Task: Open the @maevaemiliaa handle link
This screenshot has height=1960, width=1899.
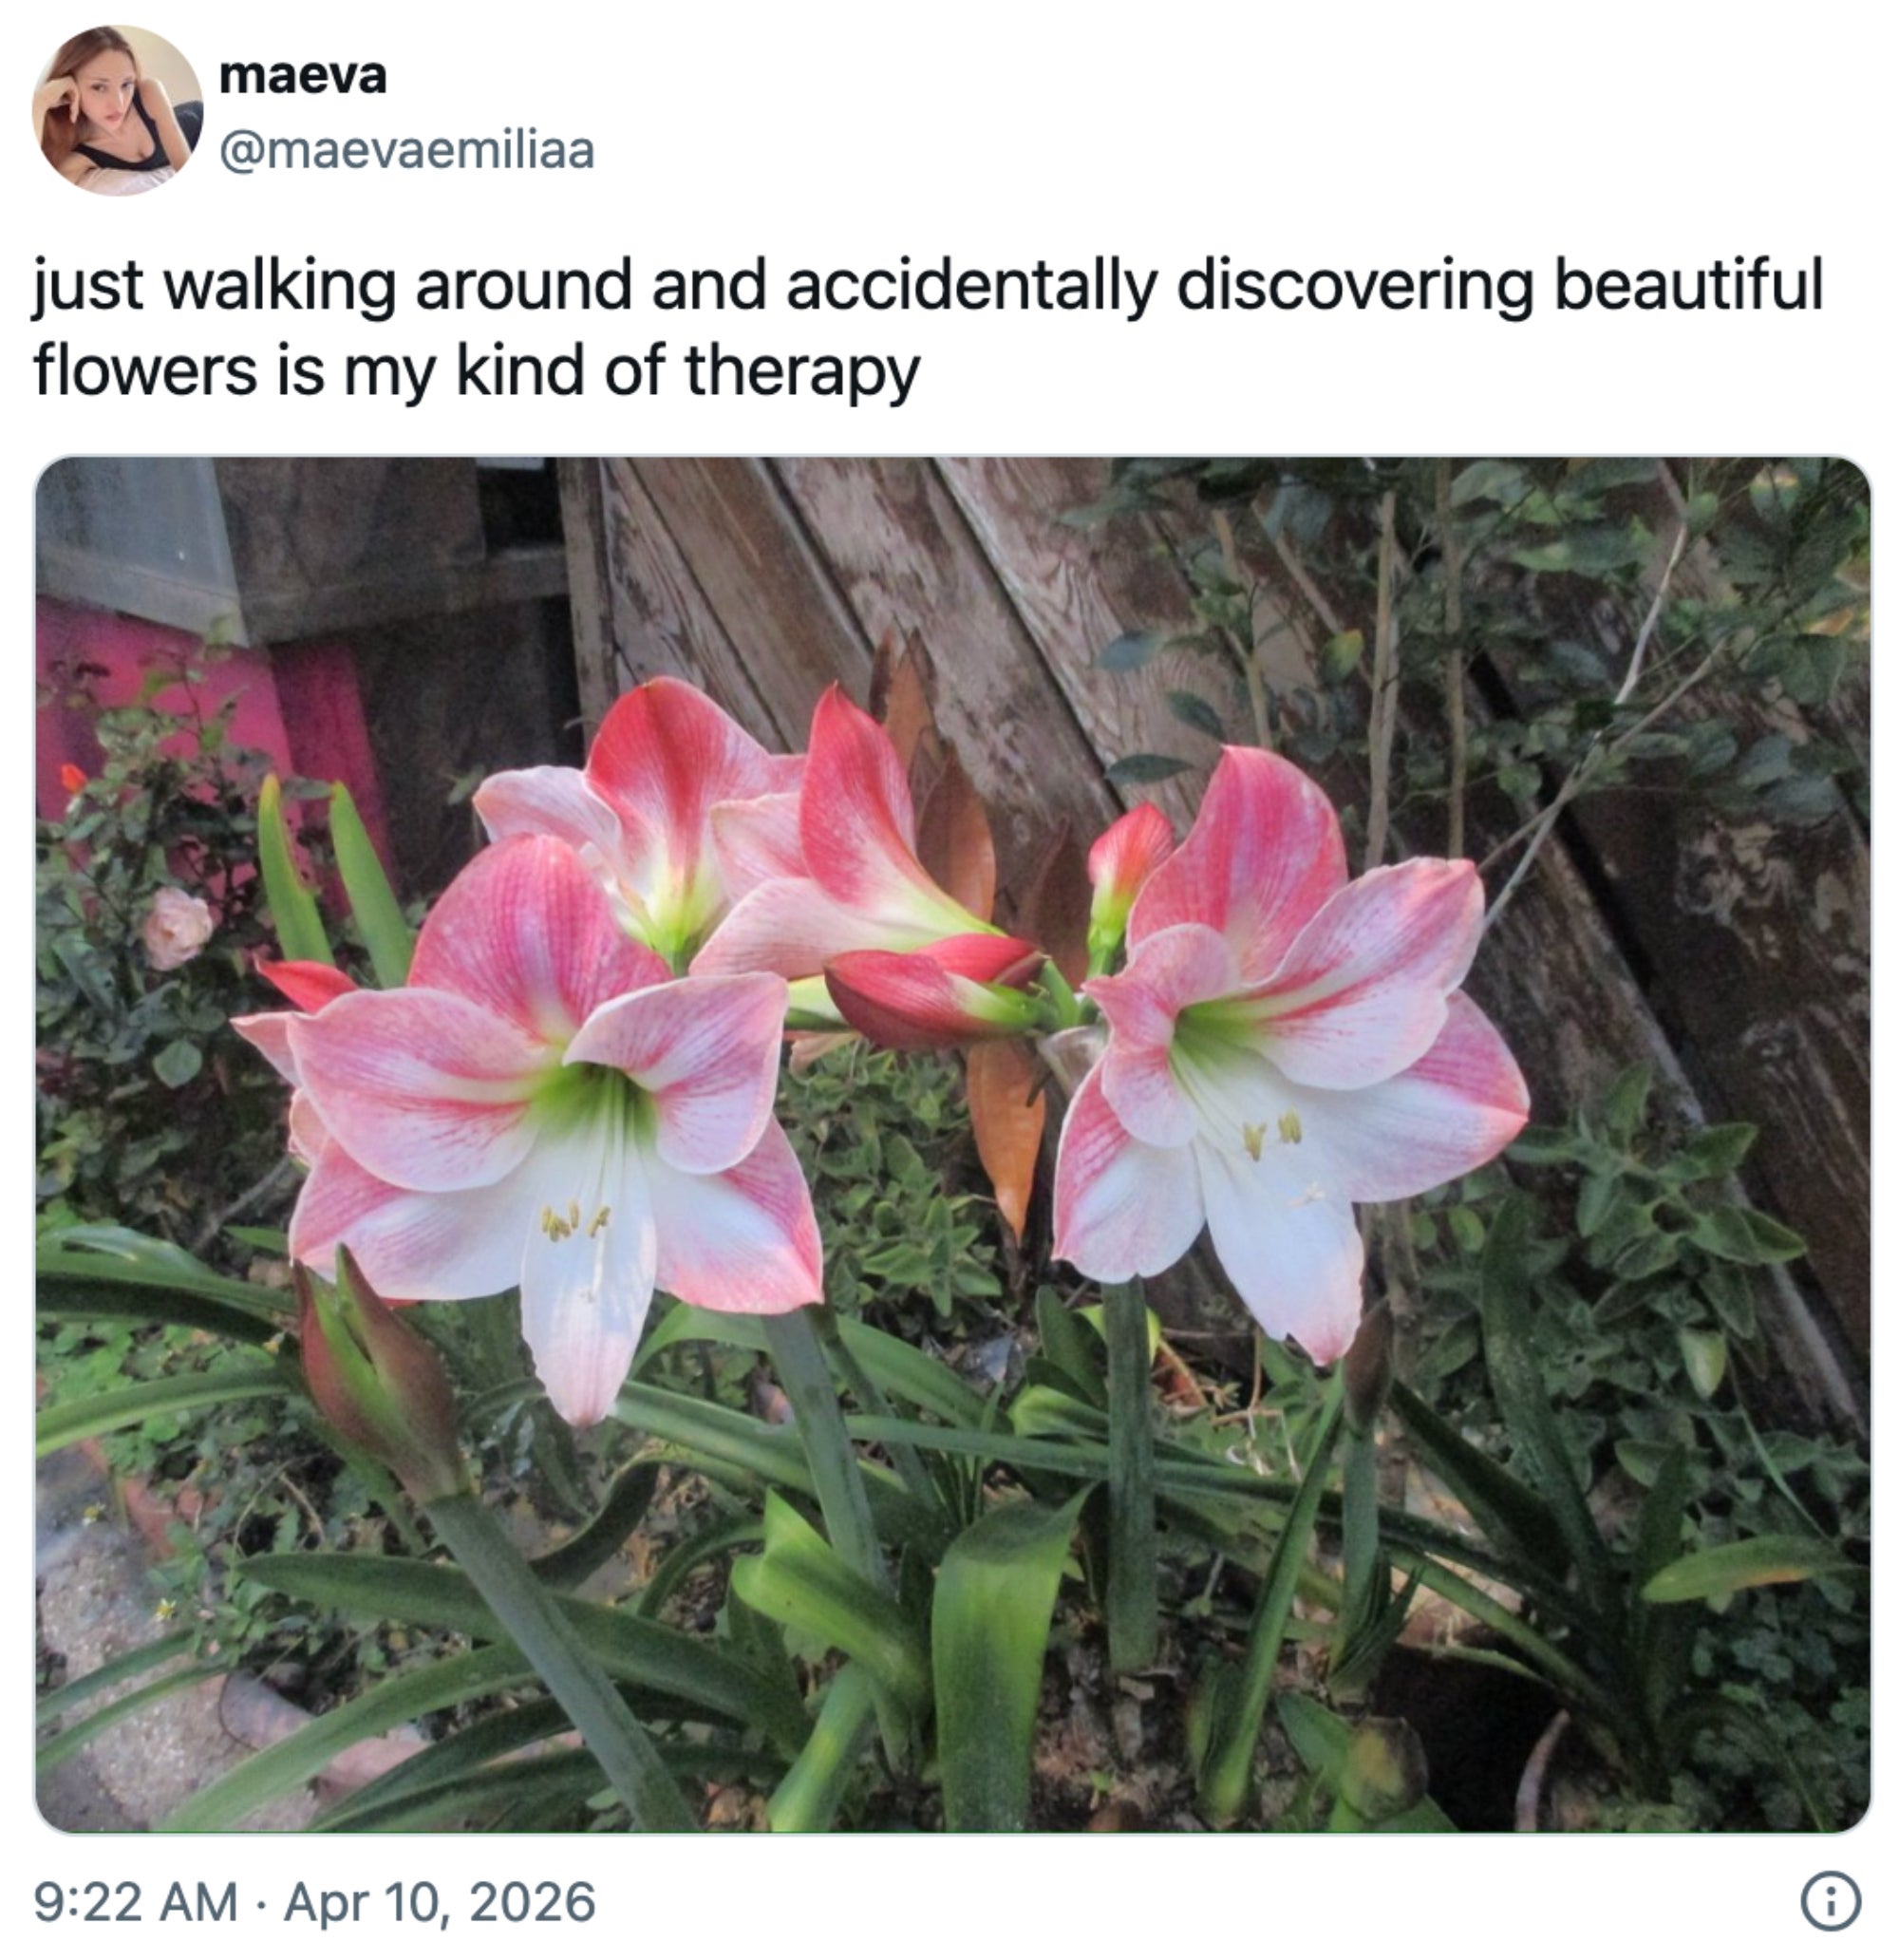Action: click(407, 151)
